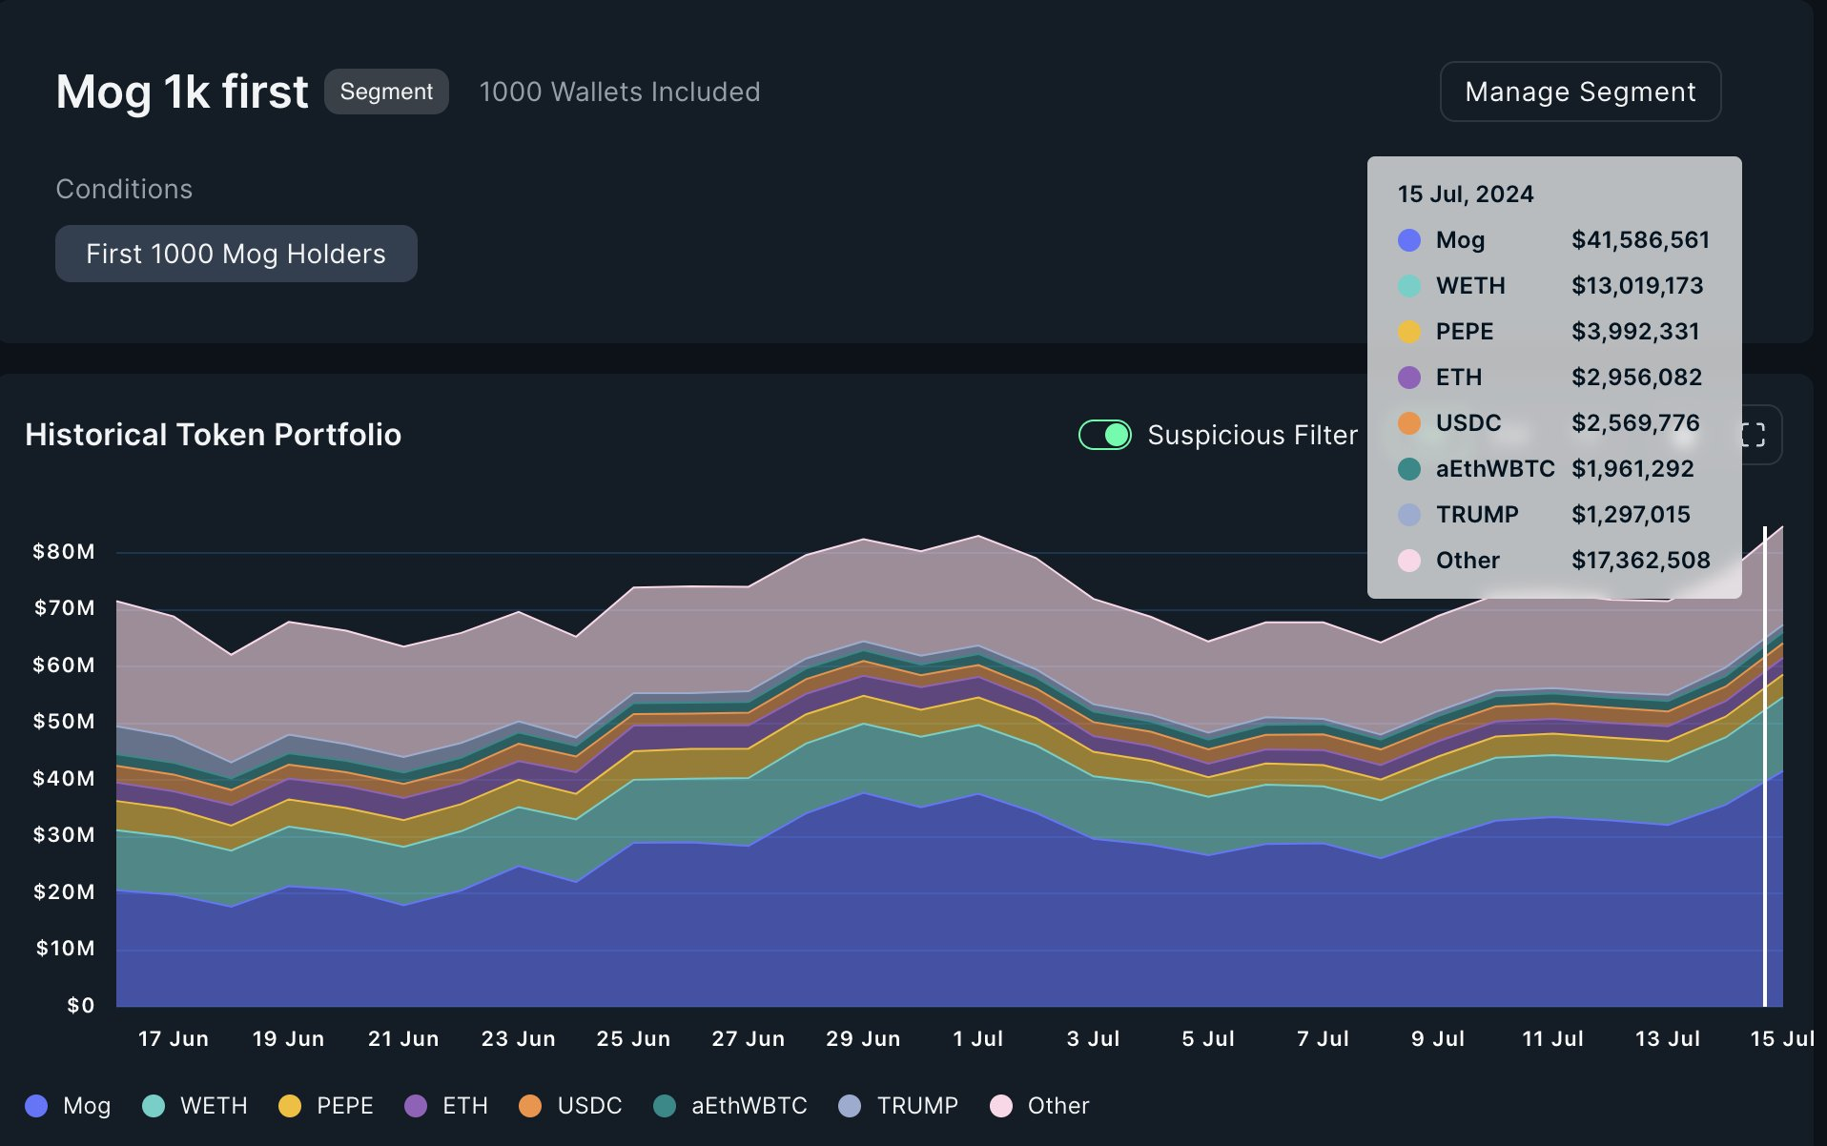
Task: Click the Mog blue legend dot
Action: 36,1106
